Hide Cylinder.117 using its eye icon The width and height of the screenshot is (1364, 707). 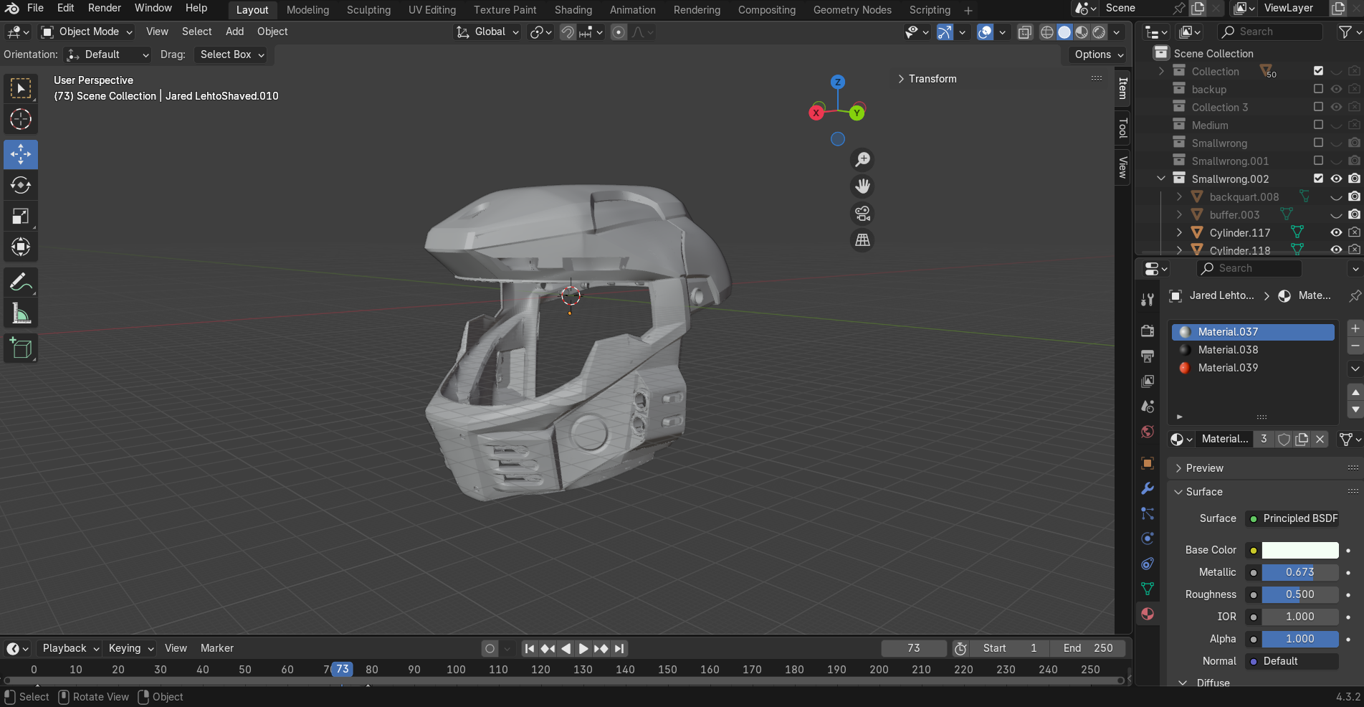1336,232
